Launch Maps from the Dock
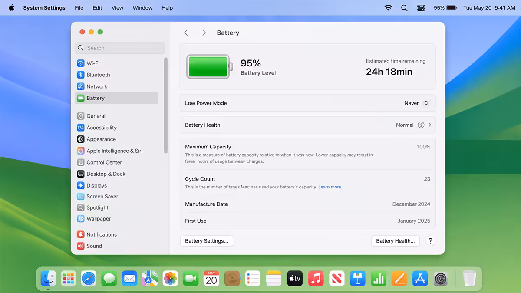The image size is (521, 293). [x=150, y=278]
